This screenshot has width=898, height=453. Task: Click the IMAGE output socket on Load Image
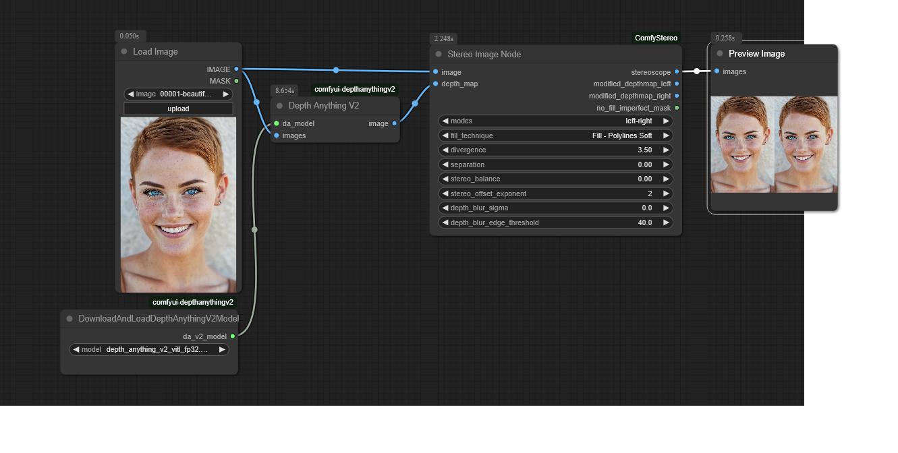pyautogui.click(x=236, y=69)
